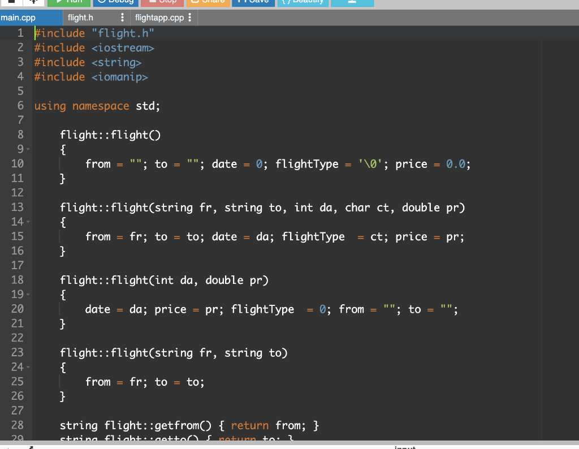Click the input area at the bottom

tap(405, 446)
